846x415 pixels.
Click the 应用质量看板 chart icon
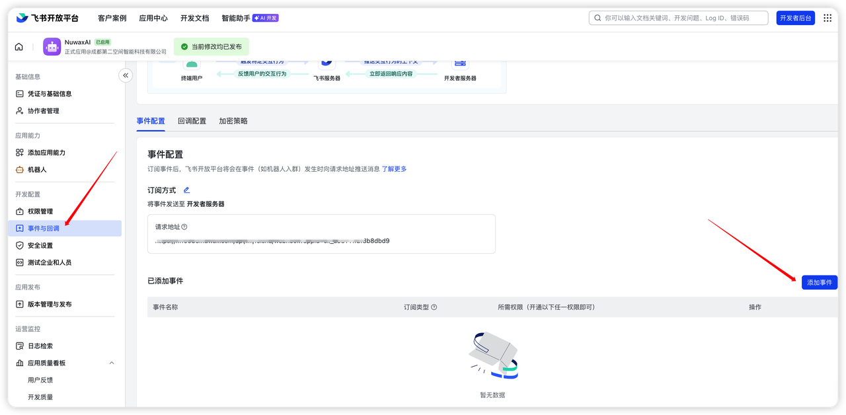(20, 363)
